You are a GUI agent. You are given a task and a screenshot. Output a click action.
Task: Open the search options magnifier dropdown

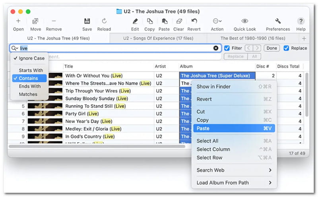tap(15, 48)
